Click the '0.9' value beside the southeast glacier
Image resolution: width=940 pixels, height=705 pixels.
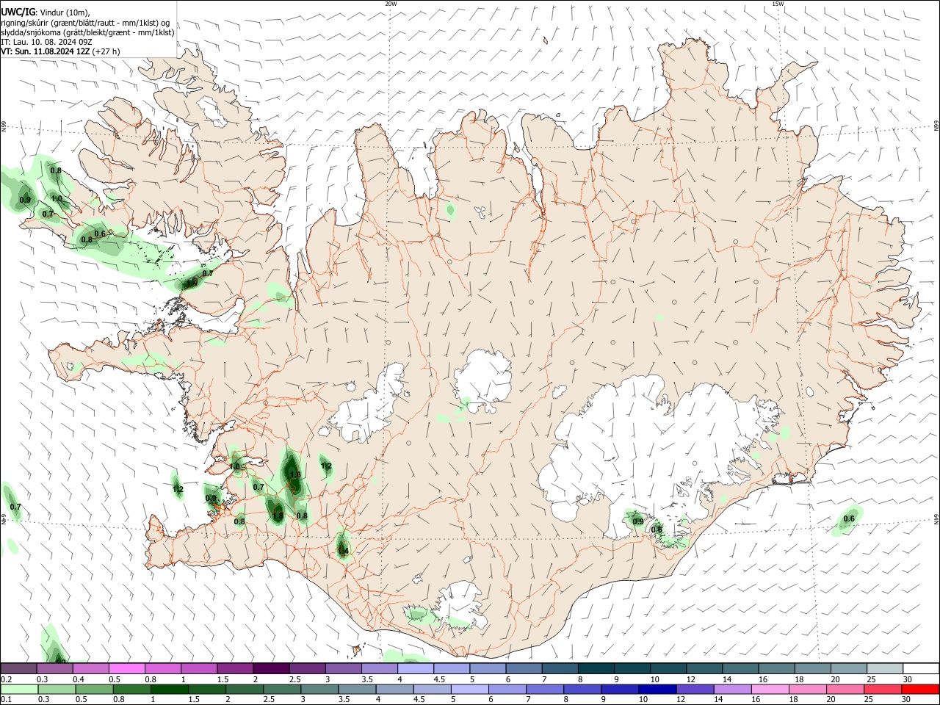[637, 521]
